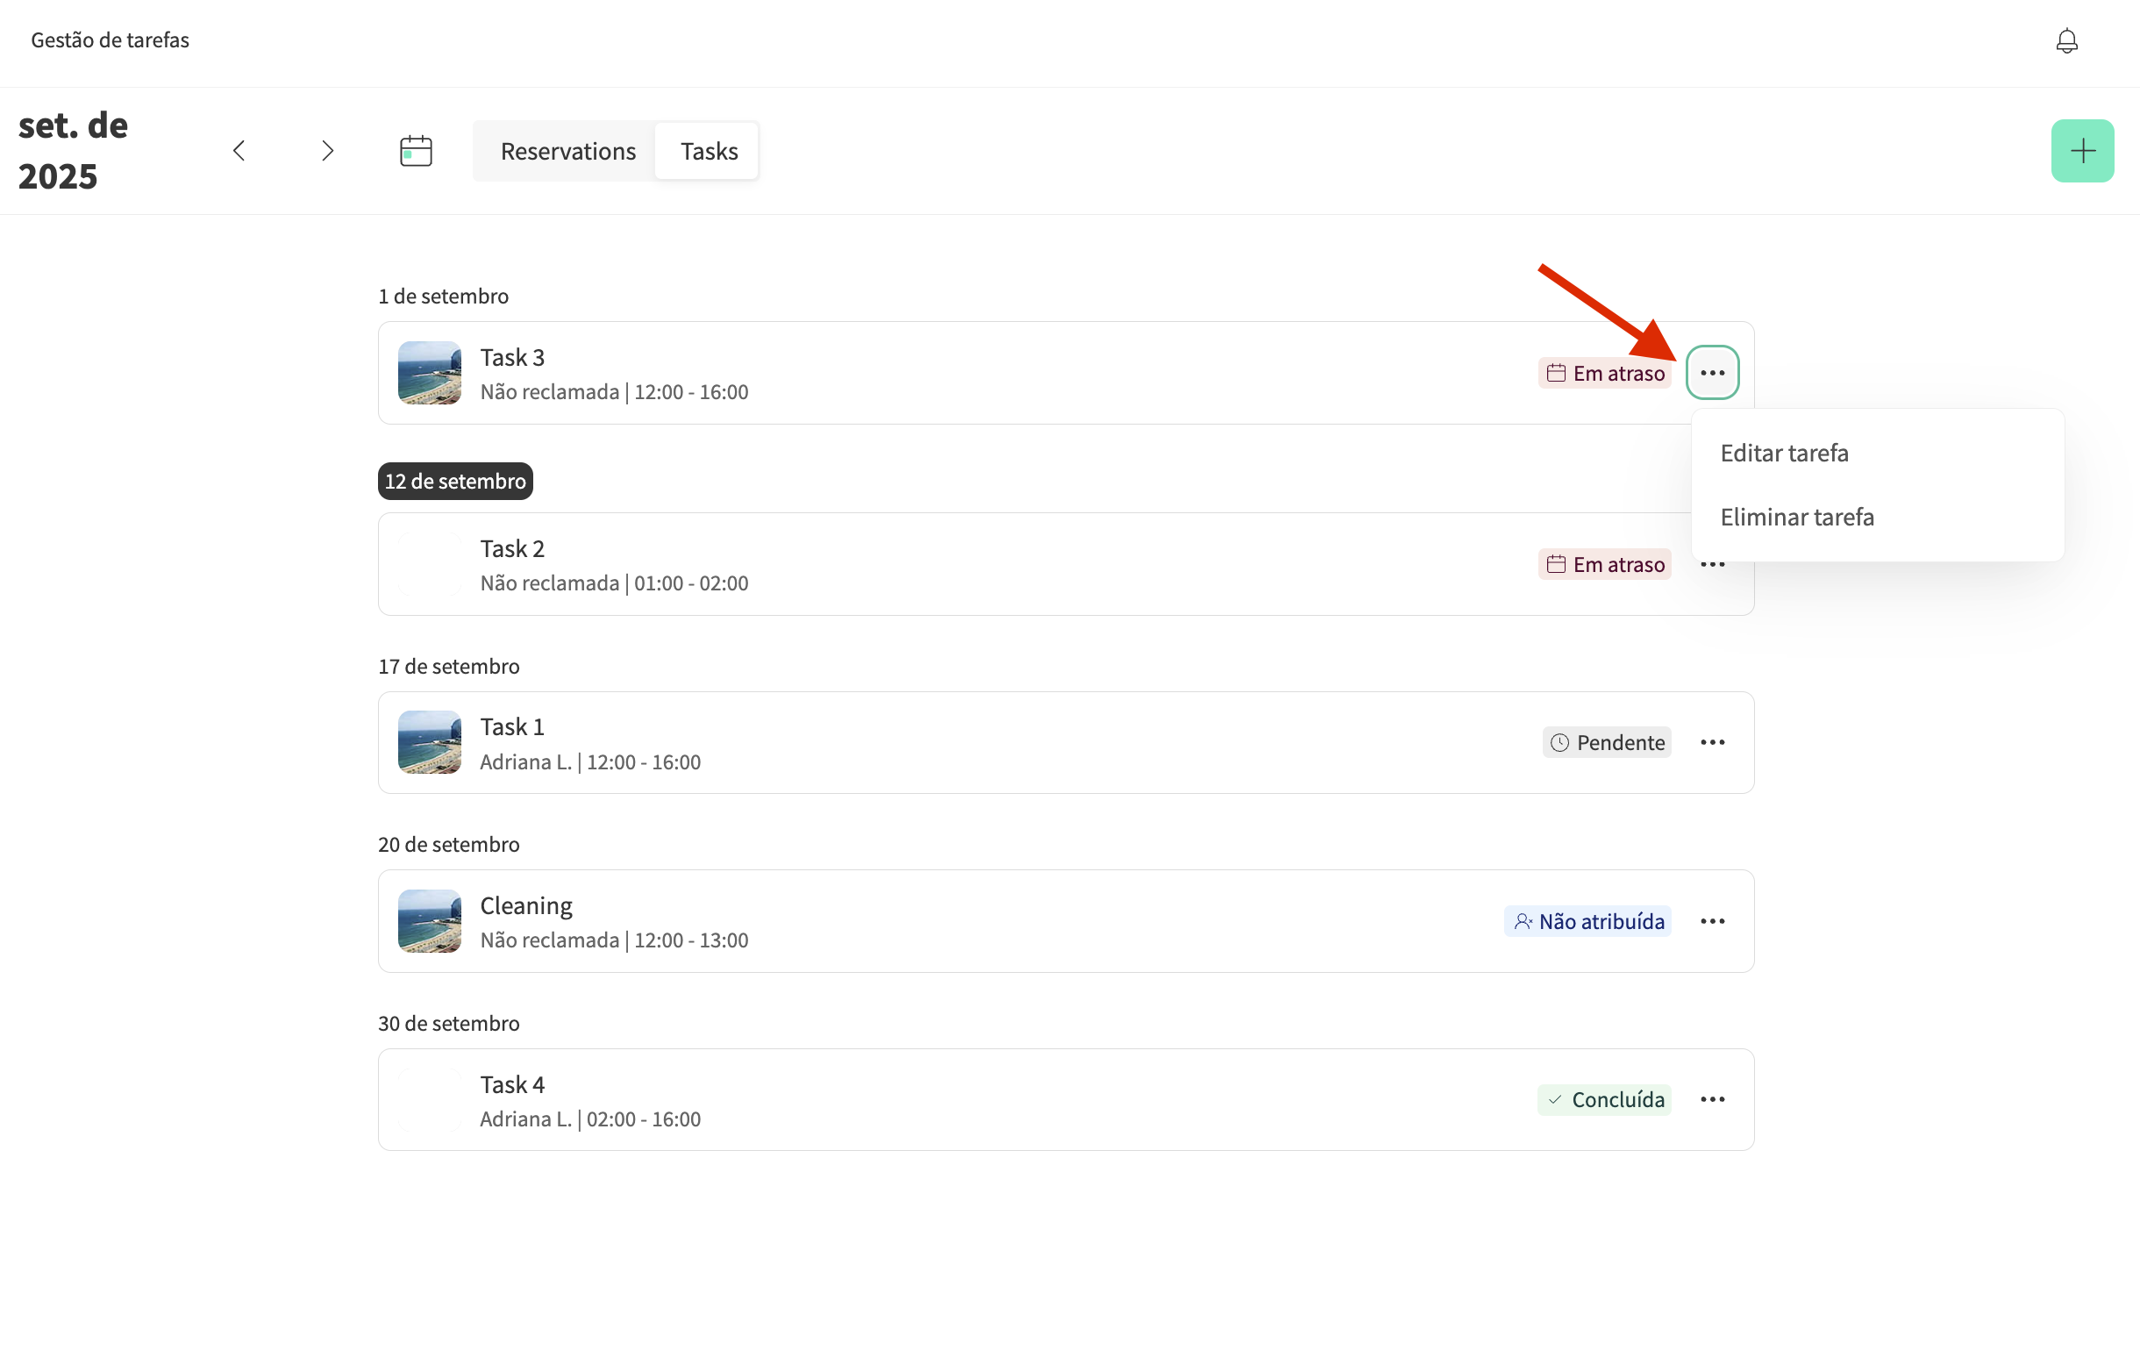Open the notifications bell
The image size is (2140, 1358).
[2066, 41]
